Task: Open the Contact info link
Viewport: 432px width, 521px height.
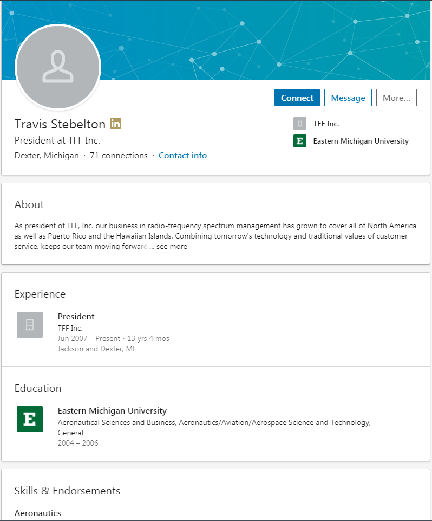Action: 182,156
